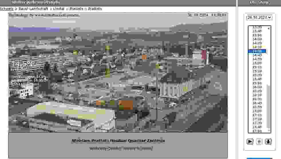Screen dimensions: 281x159
Task: Open the 26.10.2024 date dropdown
Action: point(259,17)
